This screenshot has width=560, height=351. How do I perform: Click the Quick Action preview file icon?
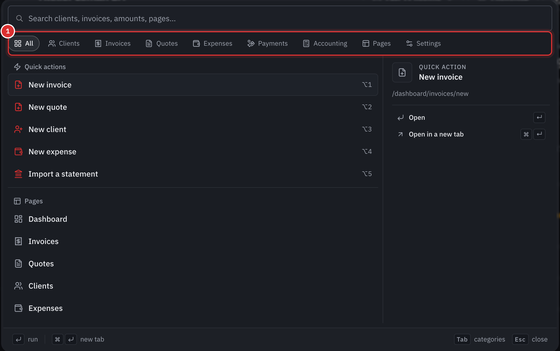[402, 72]
